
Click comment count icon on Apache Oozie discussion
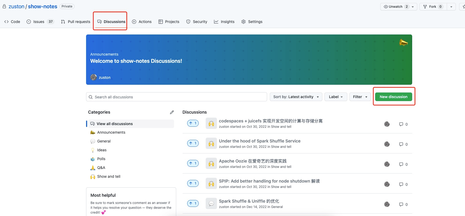401,164
